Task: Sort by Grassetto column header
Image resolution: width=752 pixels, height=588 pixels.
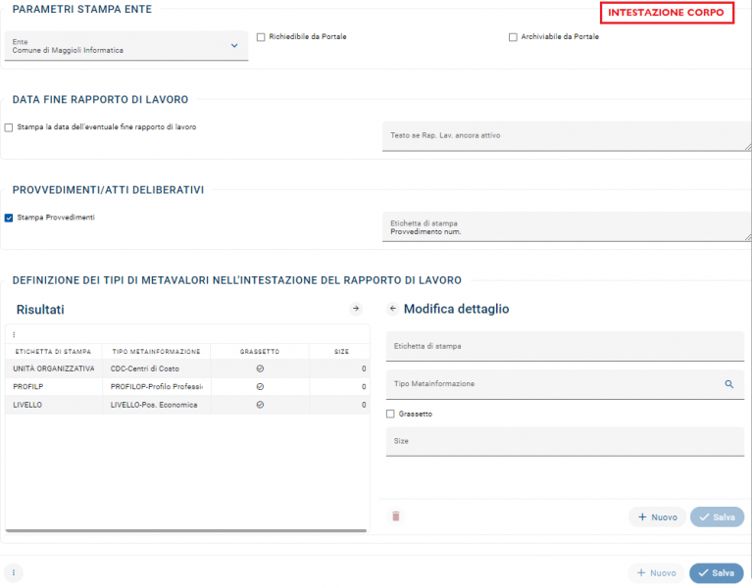Action: [x=260, y=352]
